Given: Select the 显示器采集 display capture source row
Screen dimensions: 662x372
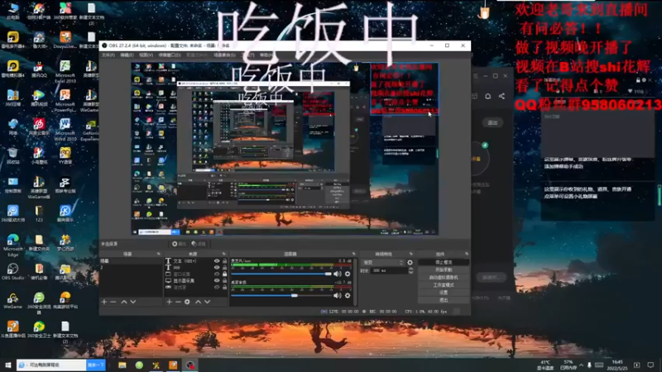Looking at the screenshot, I should coord(196,280).
